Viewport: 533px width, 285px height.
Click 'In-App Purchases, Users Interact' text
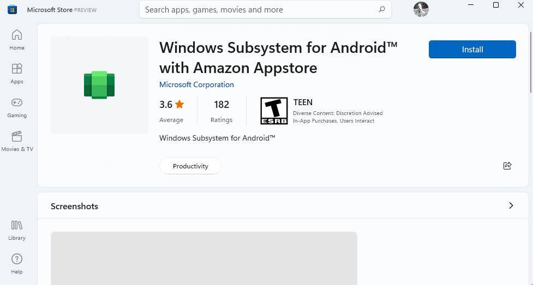point(334,120)
